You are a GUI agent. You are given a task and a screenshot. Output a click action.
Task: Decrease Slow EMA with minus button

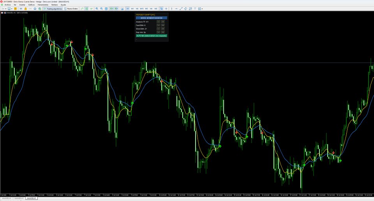point(159,29)
